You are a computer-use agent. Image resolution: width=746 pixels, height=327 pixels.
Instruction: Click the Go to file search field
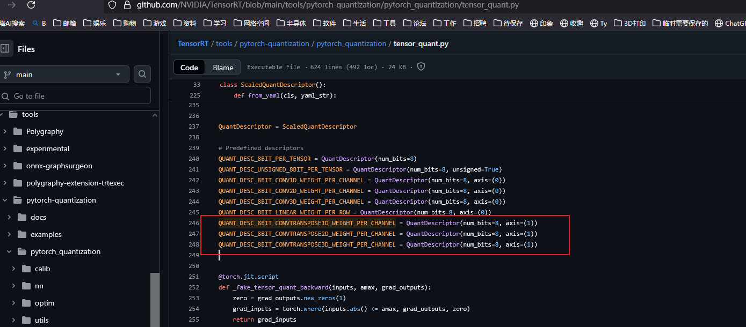pos(75,96)
